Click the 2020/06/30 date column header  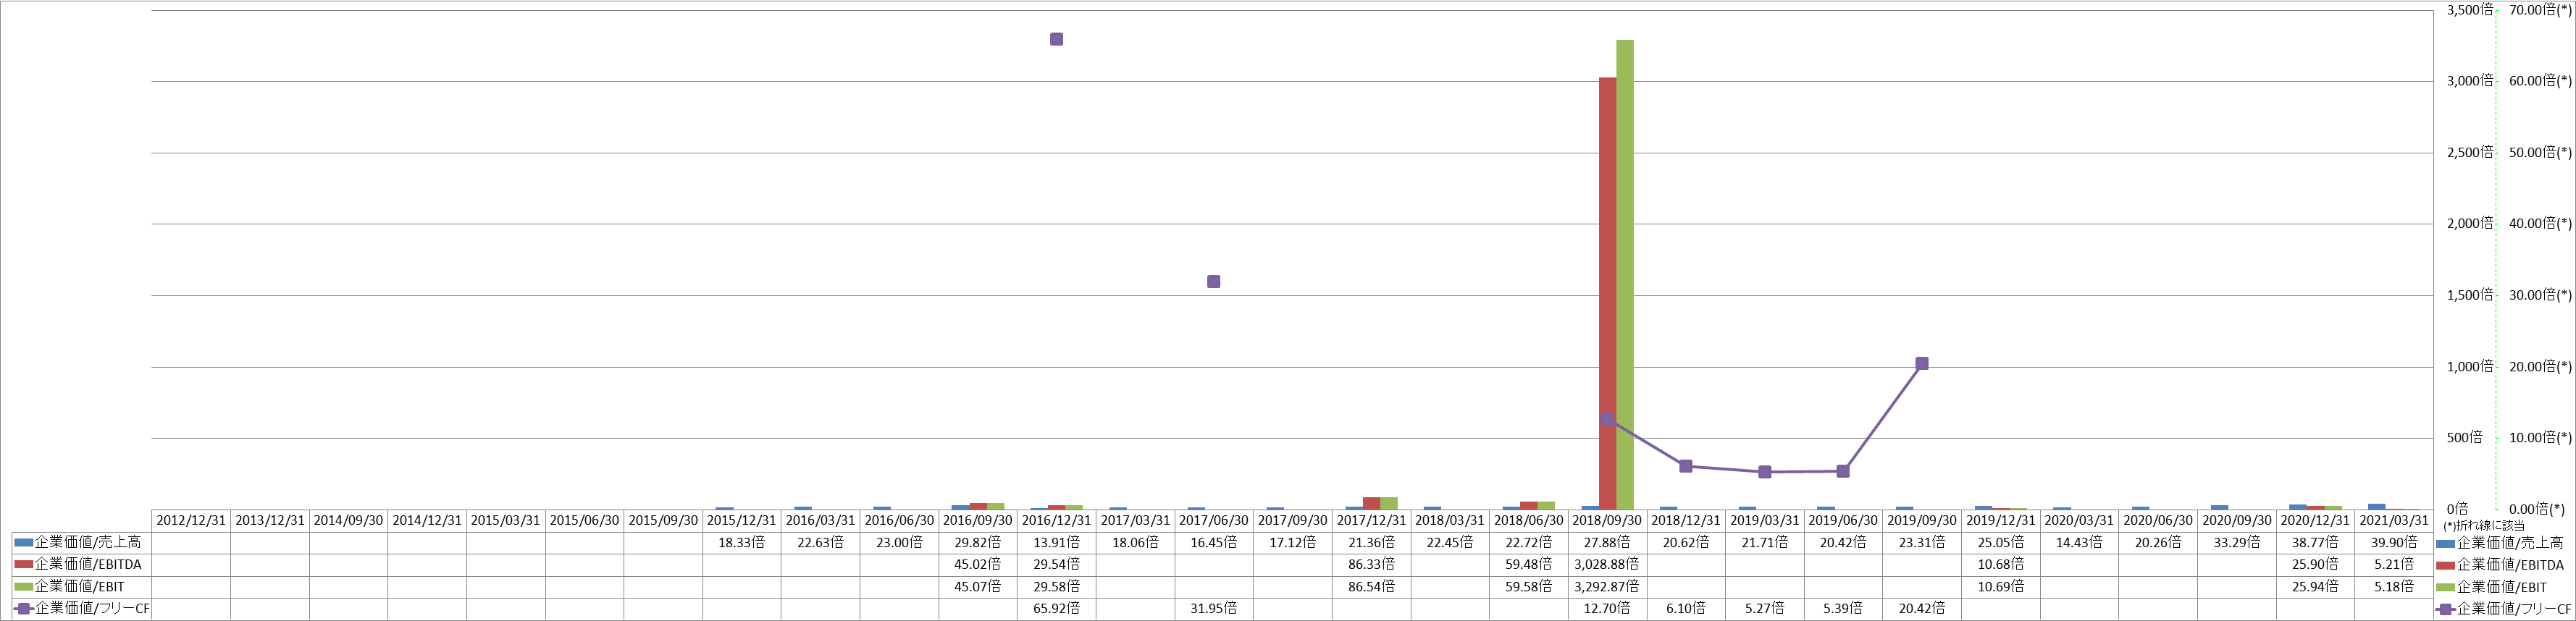tap(2158, 520)
